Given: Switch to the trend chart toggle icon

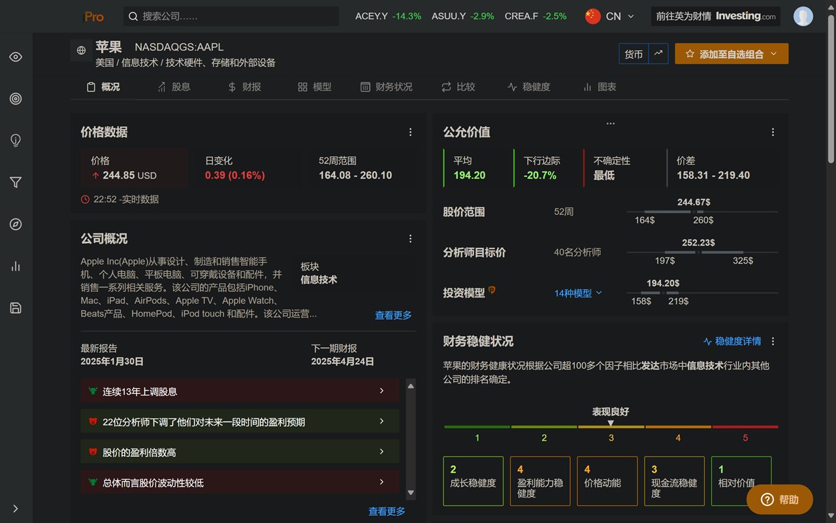Looking at the screenshot, I should click(658, 54).
